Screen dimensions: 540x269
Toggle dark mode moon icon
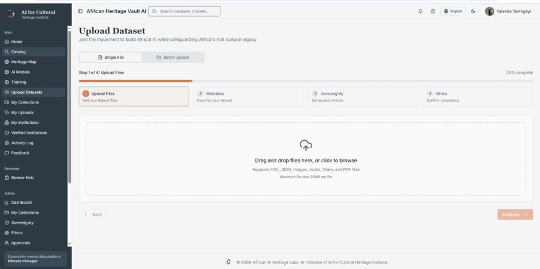point(473,11)
